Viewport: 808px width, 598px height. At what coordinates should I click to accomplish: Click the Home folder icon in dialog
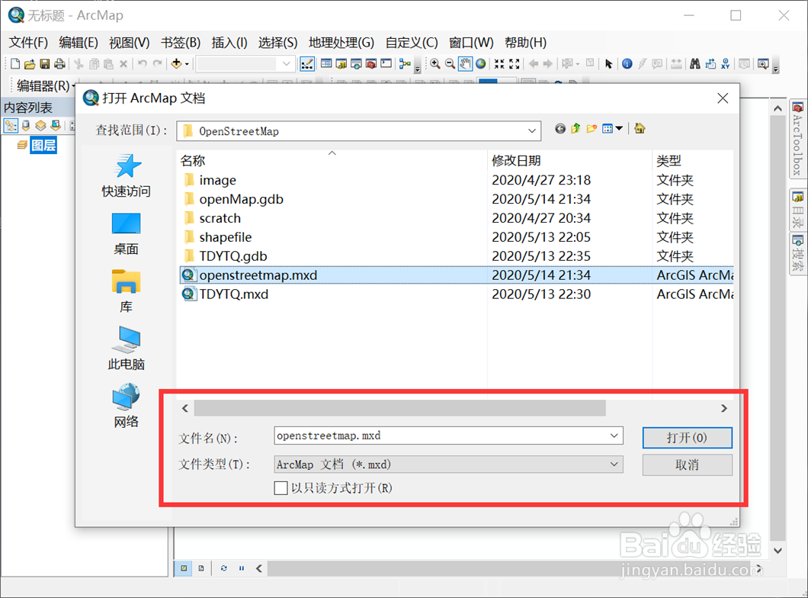point(640,128)
